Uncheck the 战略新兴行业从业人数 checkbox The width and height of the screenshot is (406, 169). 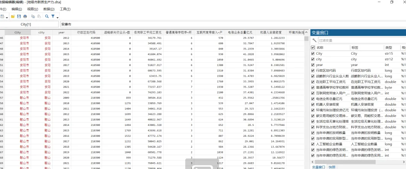(x=313, y=76)
